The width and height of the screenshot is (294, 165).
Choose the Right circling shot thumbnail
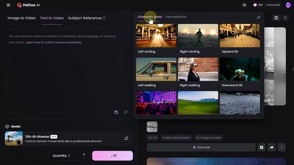coord(198,36)
